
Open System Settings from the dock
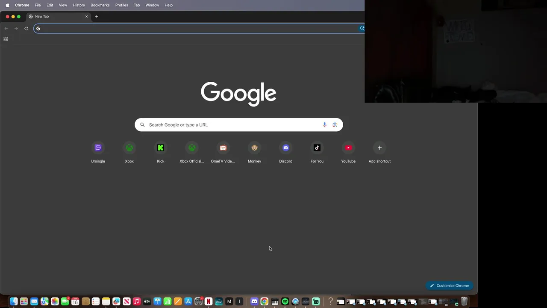(x=198, y=302)
